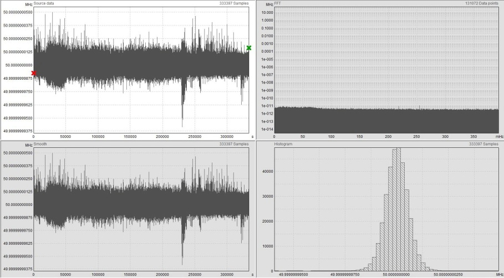Click the 'MHz' unit label above Smooth y-axis
Screen dimensions: 504x278
click(29, 145)
